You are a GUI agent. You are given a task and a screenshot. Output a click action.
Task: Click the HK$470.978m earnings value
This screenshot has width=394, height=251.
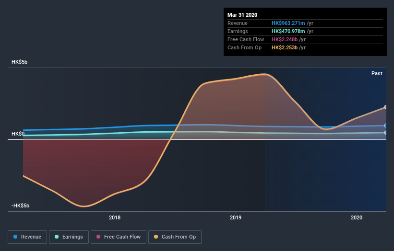[x=288, y=31]
